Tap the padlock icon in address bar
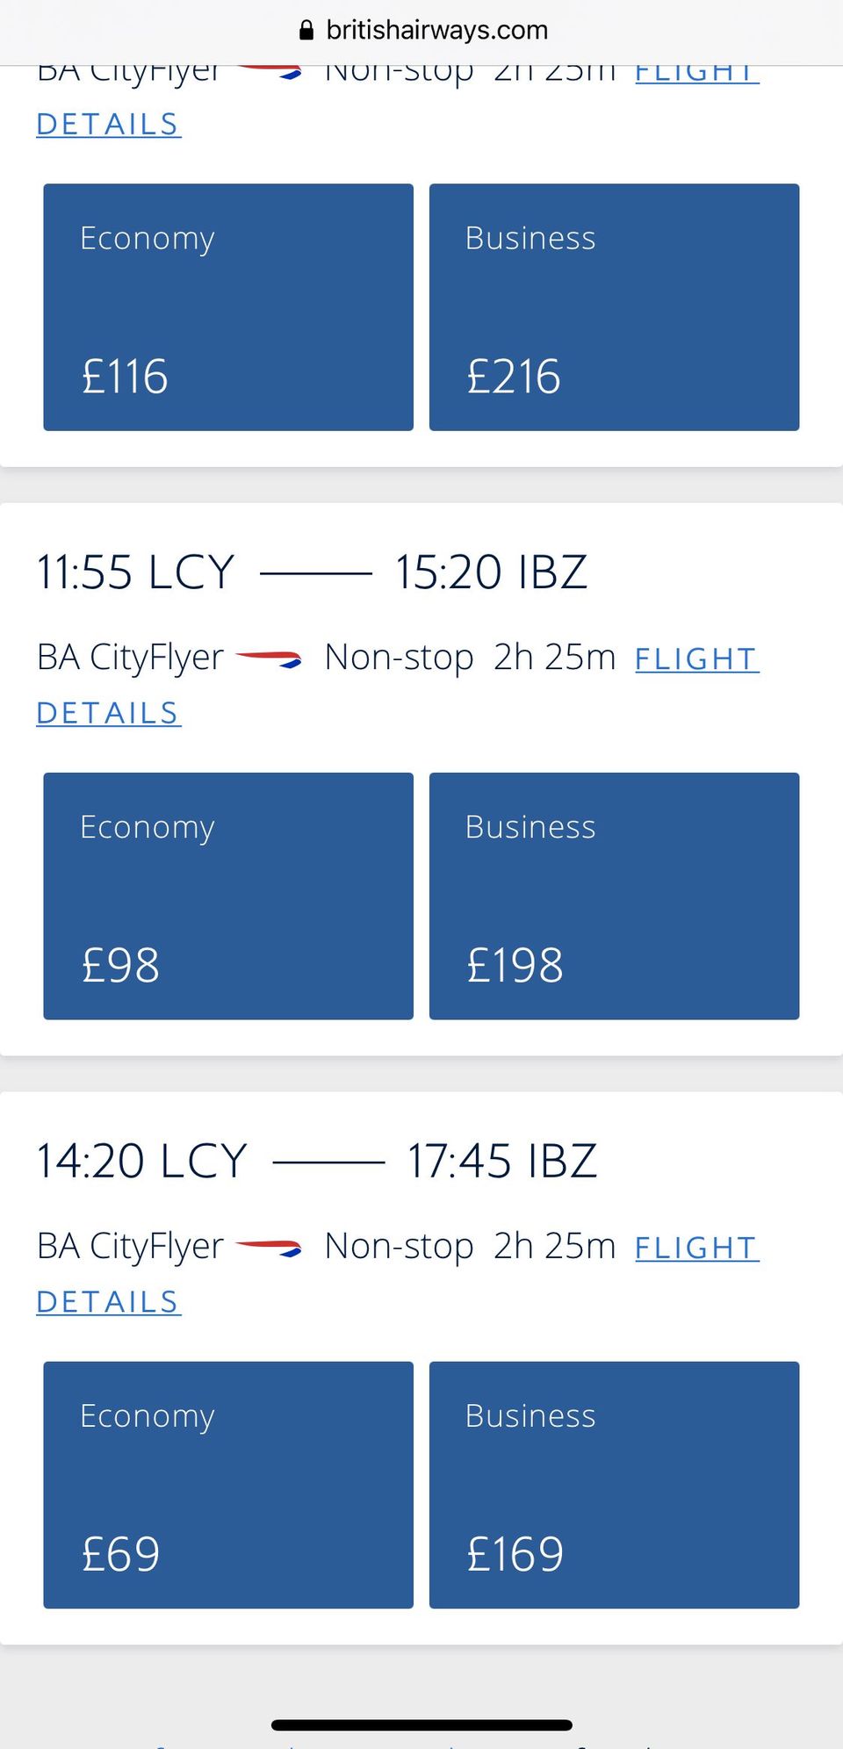The width and height of the screenshot is (843, 1749). point(306,31)
